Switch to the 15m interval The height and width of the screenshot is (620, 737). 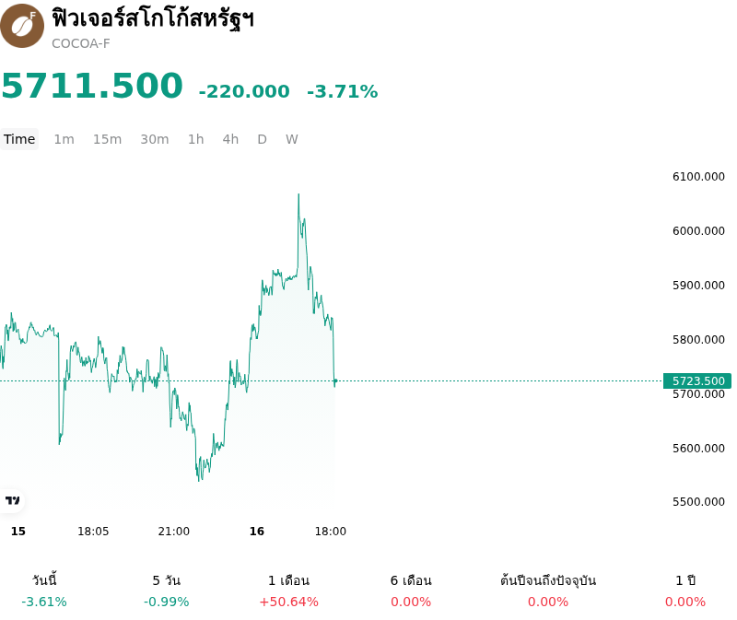107,139
